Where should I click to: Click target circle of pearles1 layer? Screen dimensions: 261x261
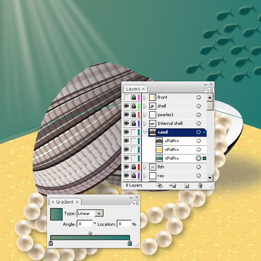tap(198, 115)
